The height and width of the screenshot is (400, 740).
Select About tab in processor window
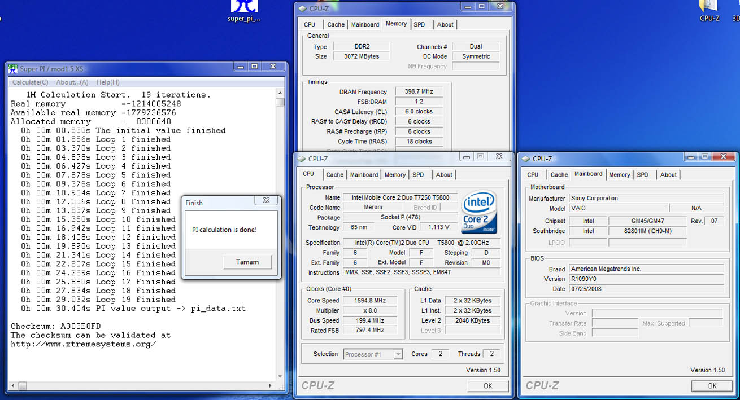444,175
